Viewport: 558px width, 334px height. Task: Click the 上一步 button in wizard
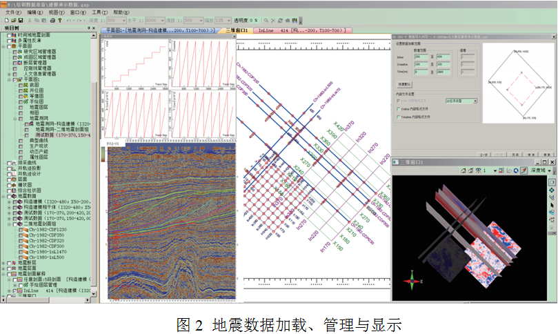click(x=484, y=155)
